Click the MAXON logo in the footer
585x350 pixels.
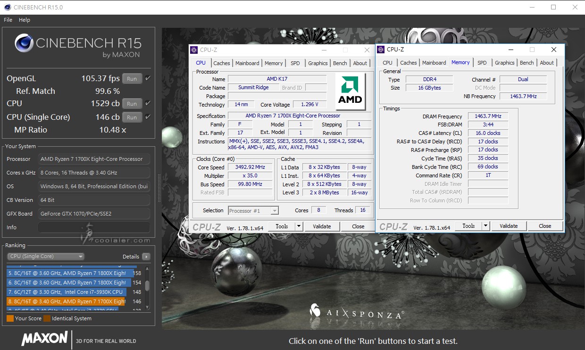point(44,338)
